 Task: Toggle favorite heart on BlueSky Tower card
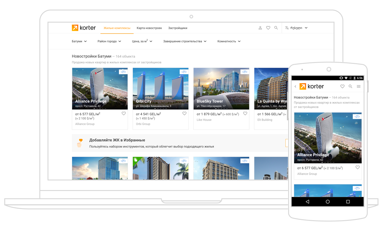[245, 113]
